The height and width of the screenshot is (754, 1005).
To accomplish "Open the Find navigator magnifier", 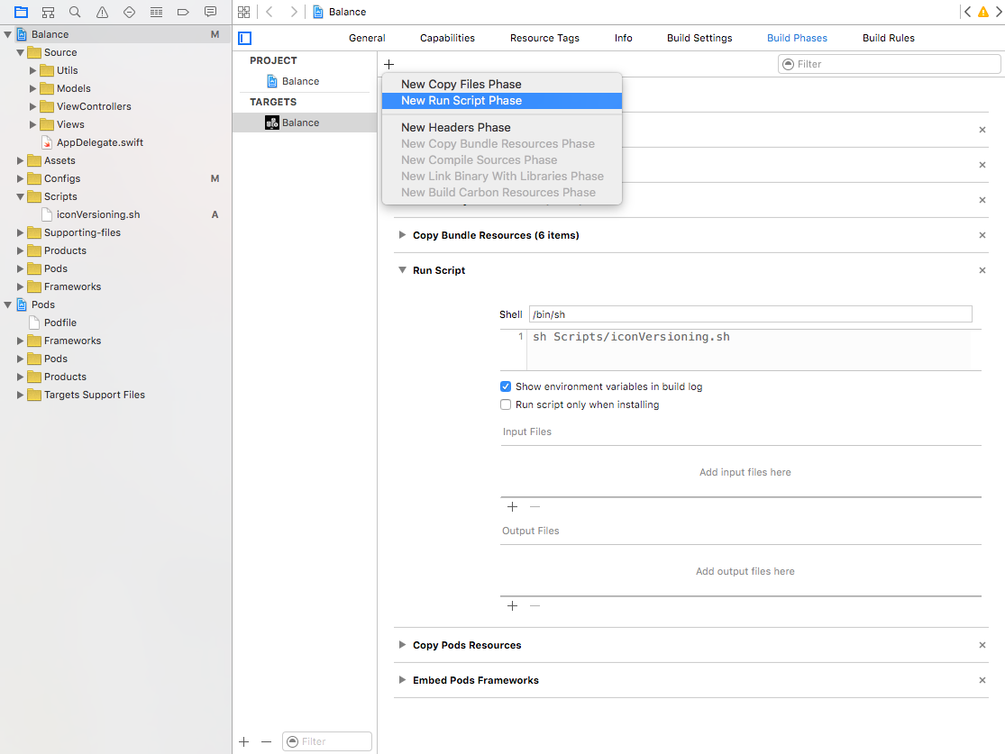I will 75,12.
